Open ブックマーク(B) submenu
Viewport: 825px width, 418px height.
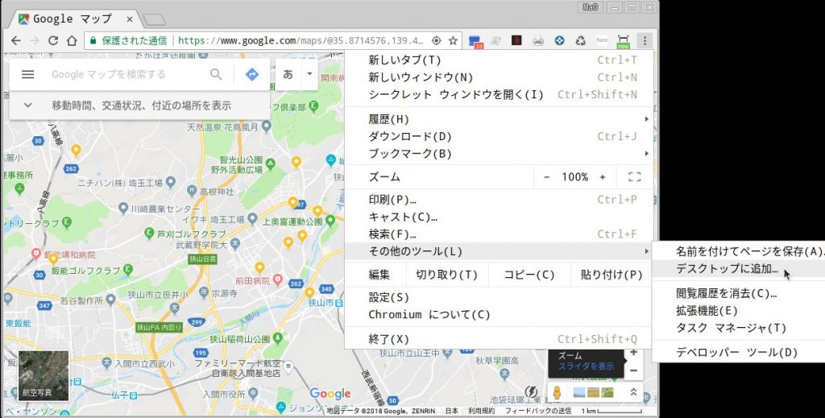[x=500, y=154]
